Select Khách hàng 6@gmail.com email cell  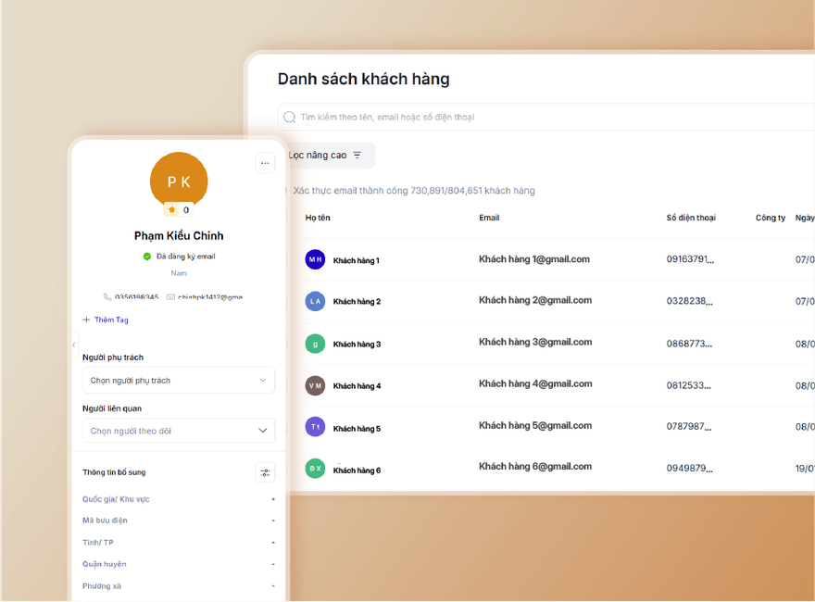tap(535, 466)
